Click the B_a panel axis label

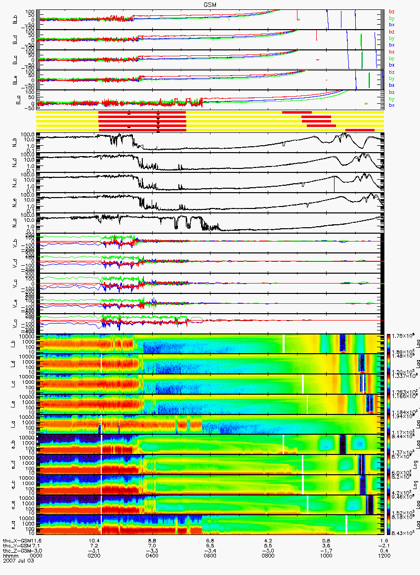coord(18,100)
